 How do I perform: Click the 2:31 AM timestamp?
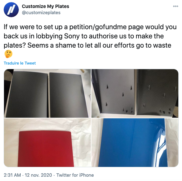(12, 175)
